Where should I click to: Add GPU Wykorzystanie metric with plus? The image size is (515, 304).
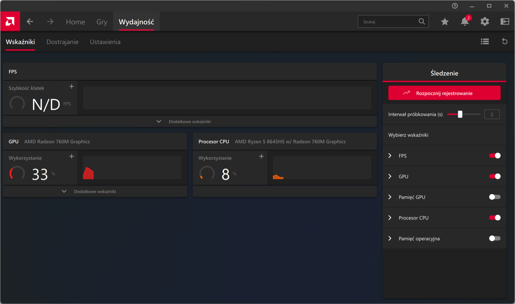point(71,156)
